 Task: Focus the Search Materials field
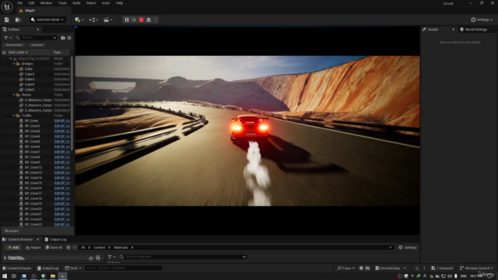(183, 257)
